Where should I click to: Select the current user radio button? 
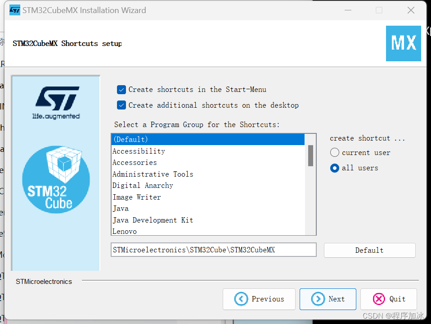pos(335,152)
